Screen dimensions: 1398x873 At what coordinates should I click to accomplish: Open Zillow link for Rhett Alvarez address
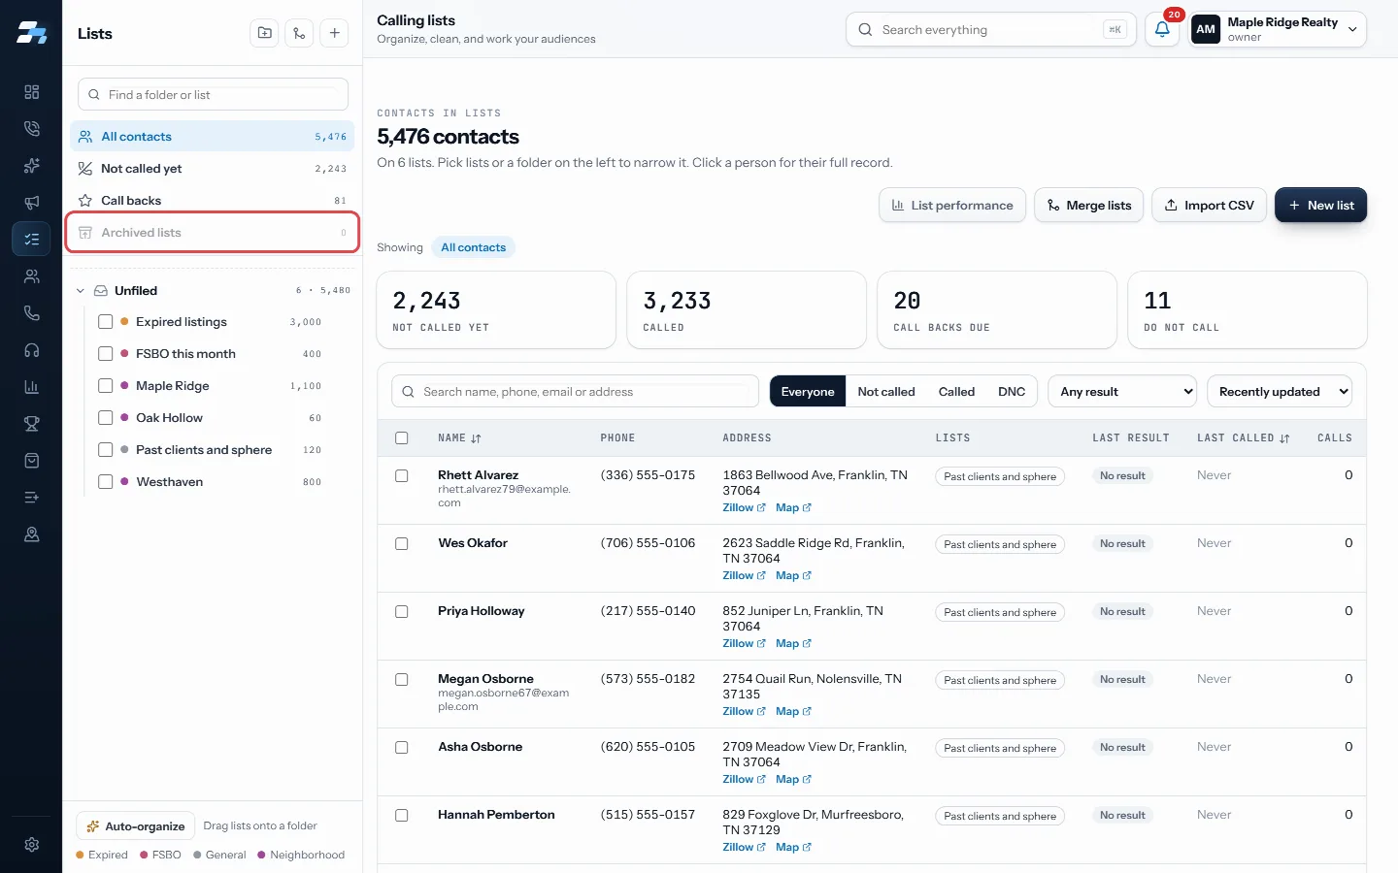(x=744, y=507)
